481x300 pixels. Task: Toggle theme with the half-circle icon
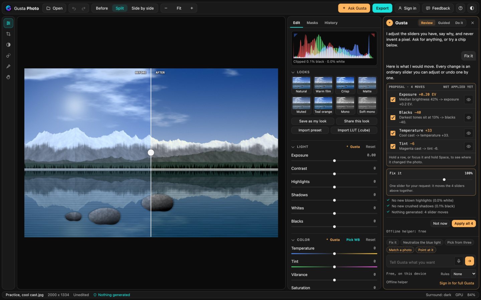[472, 8]
